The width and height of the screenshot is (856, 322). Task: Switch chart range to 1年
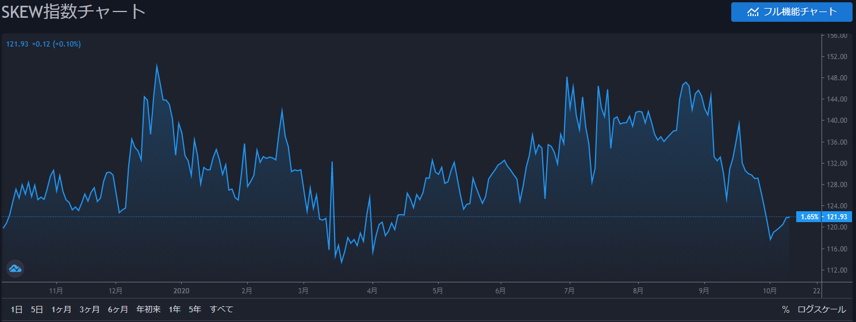[x=175, y=309]
